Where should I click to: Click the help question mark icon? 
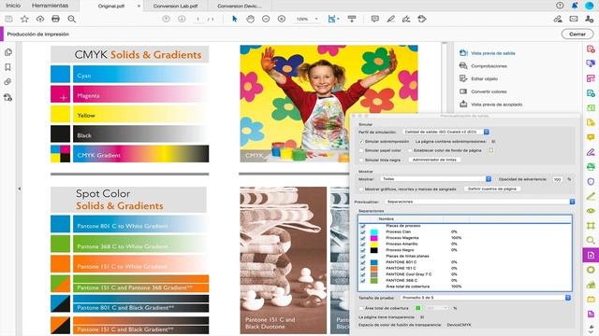tap(560, 6)
